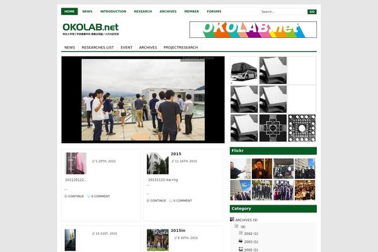Click 0 COMMENT on the 11 16TH, 2015 post
The width and height of the screenshot is (378, 252).
point(183,200)
